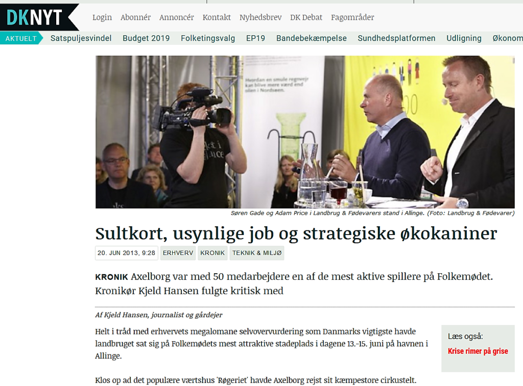Click the AKTUELT label

(x=21, y=38)
